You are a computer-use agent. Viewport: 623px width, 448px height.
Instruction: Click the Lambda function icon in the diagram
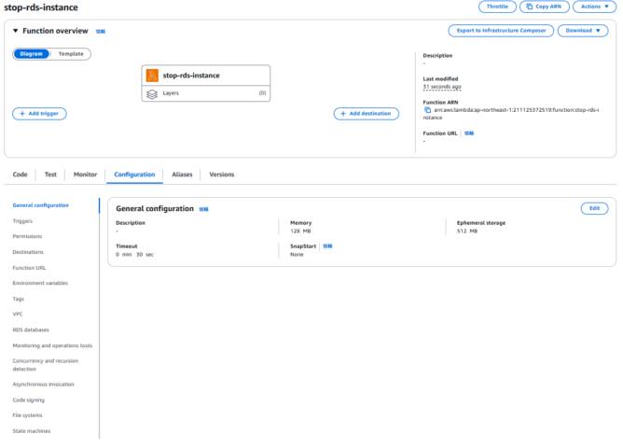click(152, 76)
